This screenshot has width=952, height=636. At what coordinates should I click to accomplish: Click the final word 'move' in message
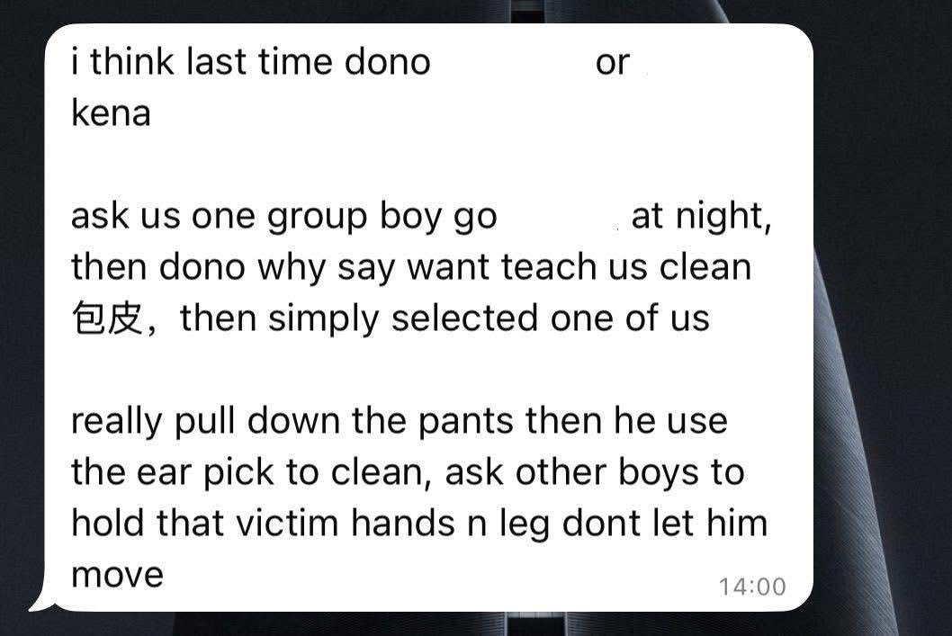(x=117, y=576)
